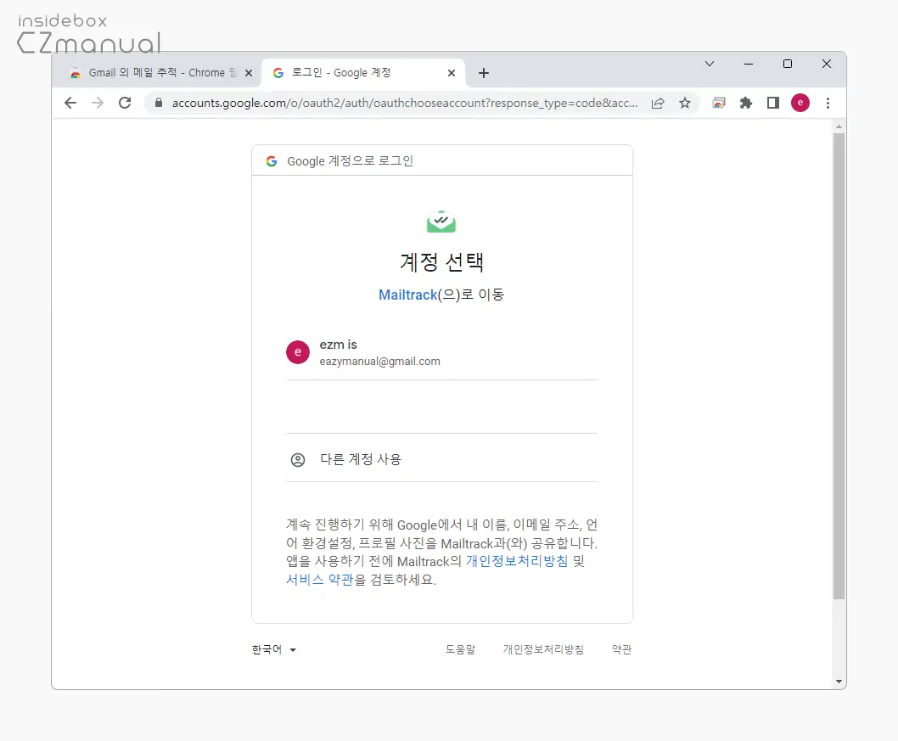Minimize the Chrome window
Image resolution: width=898 pixels, height=741 pixels.
pos(748,64)
